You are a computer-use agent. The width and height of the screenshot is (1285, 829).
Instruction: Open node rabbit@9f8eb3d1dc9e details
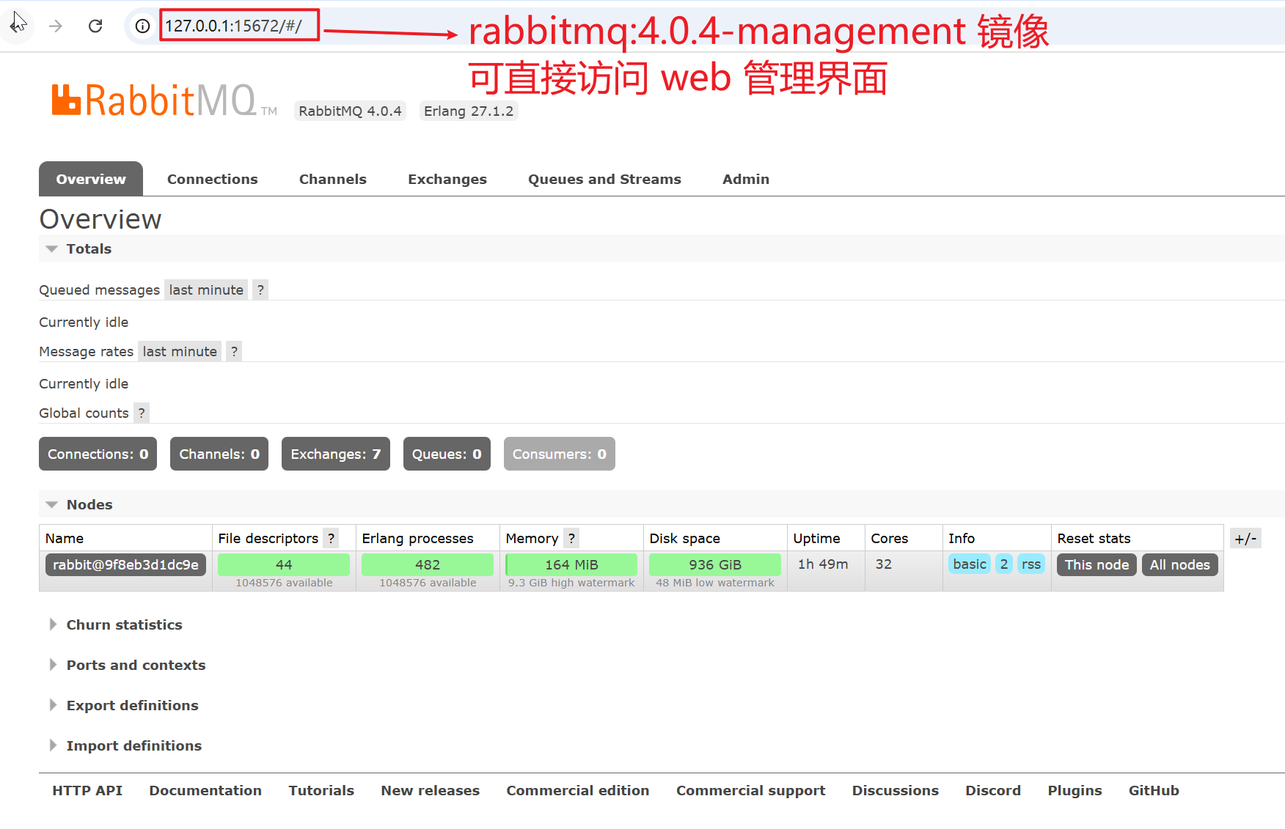coord(125,564)
